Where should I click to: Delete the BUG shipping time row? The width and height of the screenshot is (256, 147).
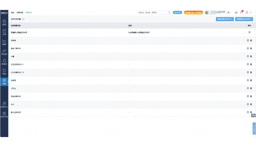coord(251,104)
